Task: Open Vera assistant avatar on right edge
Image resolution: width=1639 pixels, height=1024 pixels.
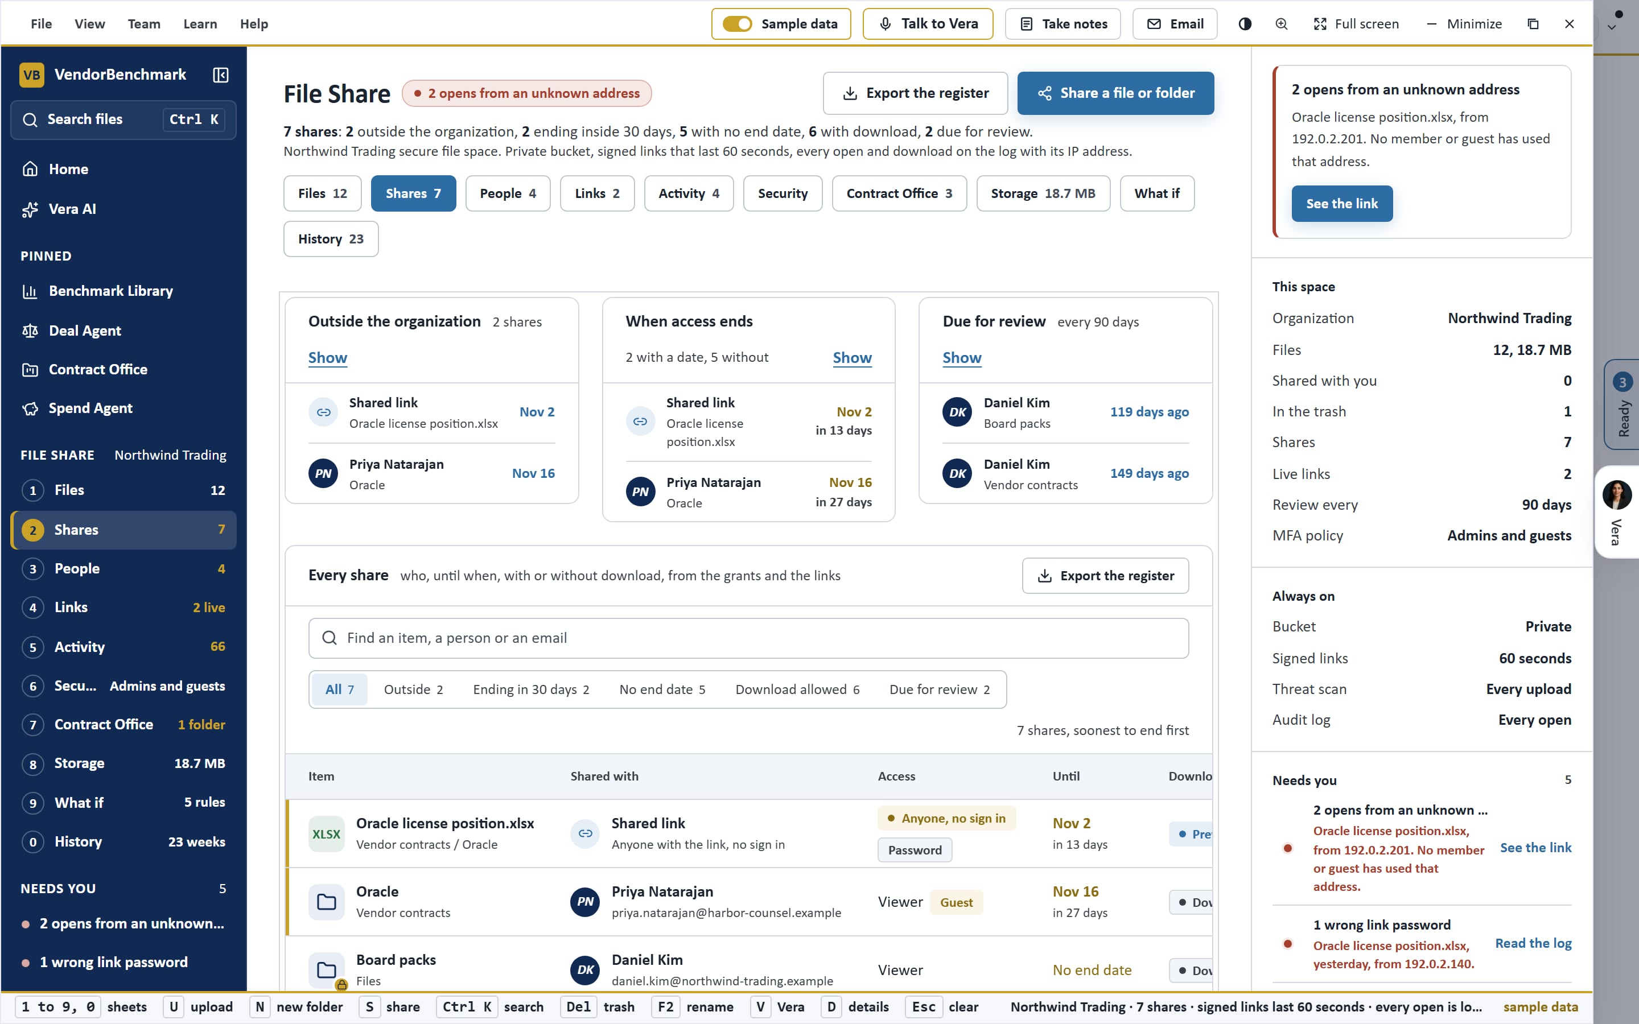Action: 1617,495
